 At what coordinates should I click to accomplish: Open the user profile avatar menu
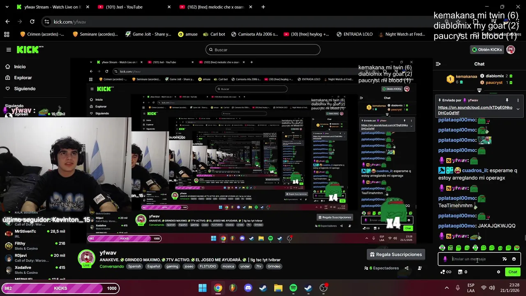pyautogui.click(x=511, y=50)
